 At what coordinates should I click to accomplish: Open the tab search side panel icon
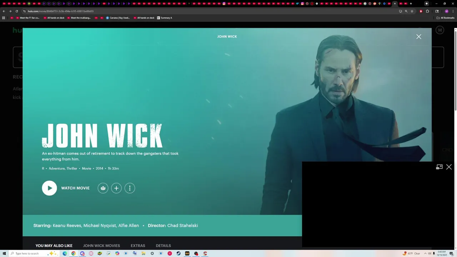tap(437, 11)
